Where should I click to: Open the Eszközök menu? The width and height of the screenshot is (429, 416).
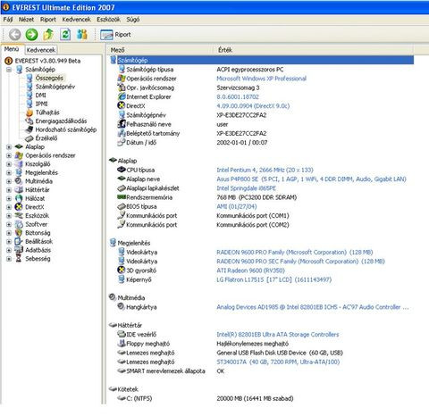(x=108, y=20)
